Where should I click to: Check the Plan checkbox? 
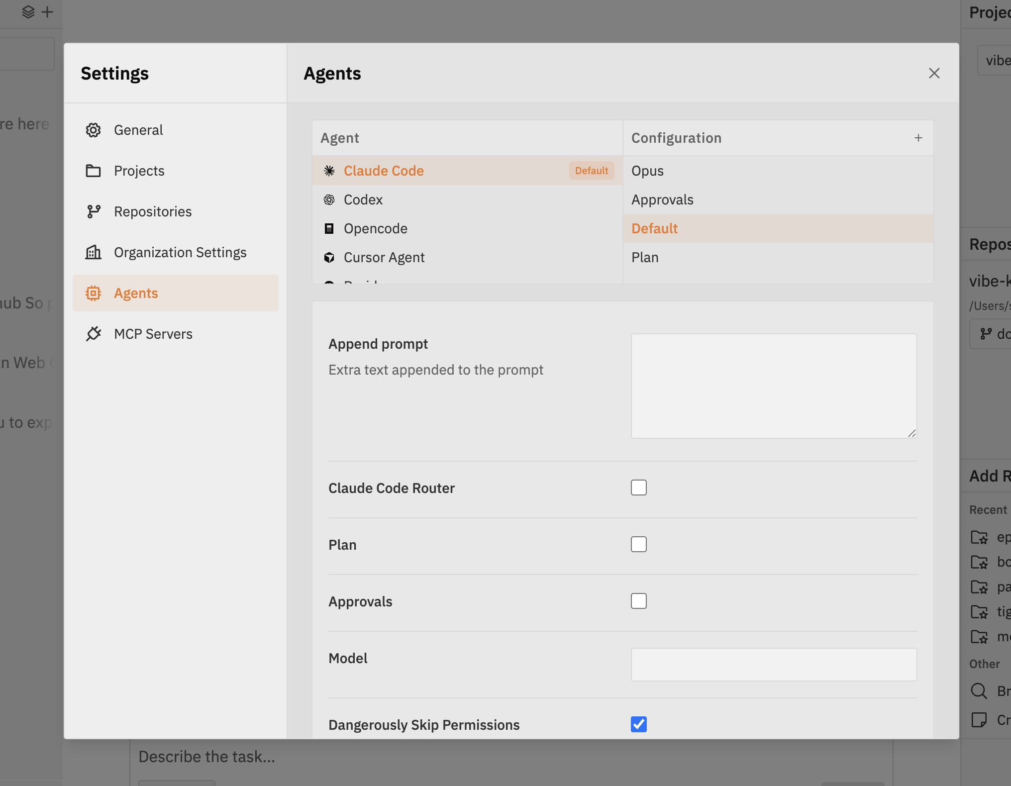pyautogui.click(x=639, y=544)
